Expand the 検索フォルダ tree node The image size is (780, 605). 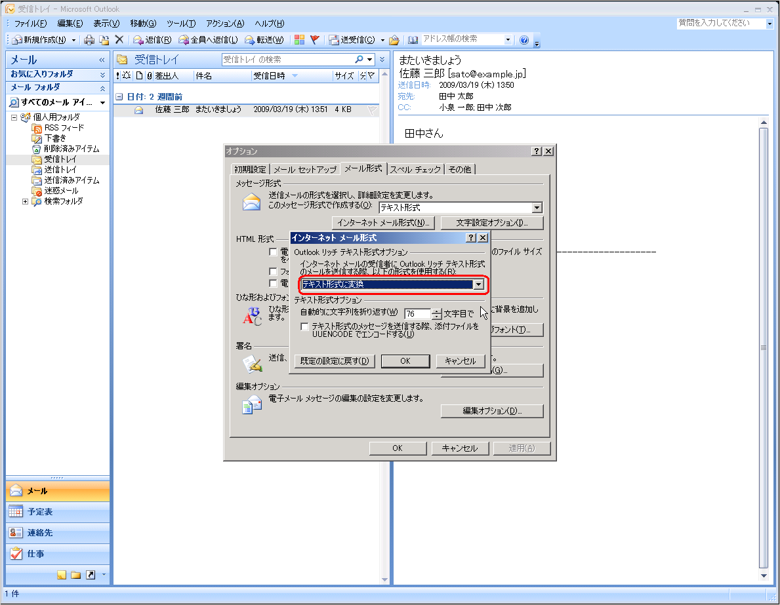(x=25, y=201)
